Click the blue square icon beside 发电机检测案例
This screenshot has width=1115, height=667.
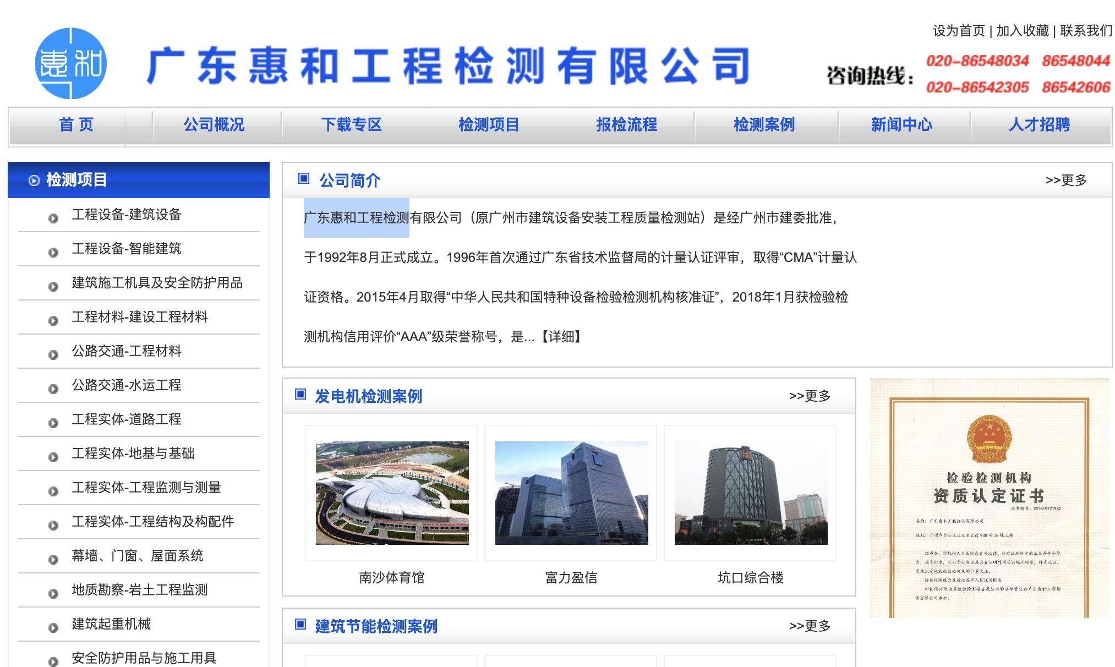tap(300, 395)
